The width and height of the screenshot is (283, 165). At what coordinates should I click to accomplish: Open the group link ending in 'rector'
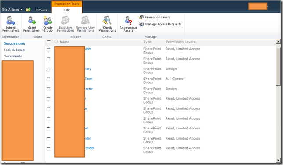pyautogui.click(x=89, y=89)
